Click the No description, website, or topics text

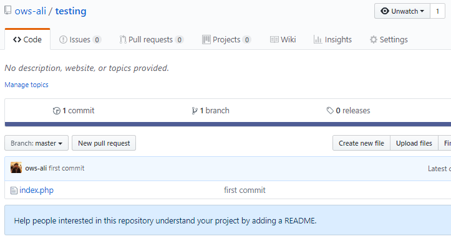point(87,68)
